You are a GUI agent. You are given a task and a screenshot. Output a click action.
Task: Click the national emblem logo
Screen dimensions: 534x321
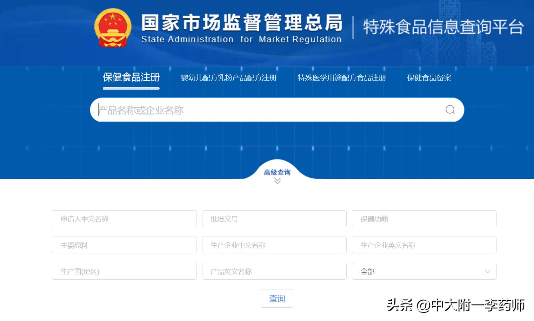(x=112, y=28)
